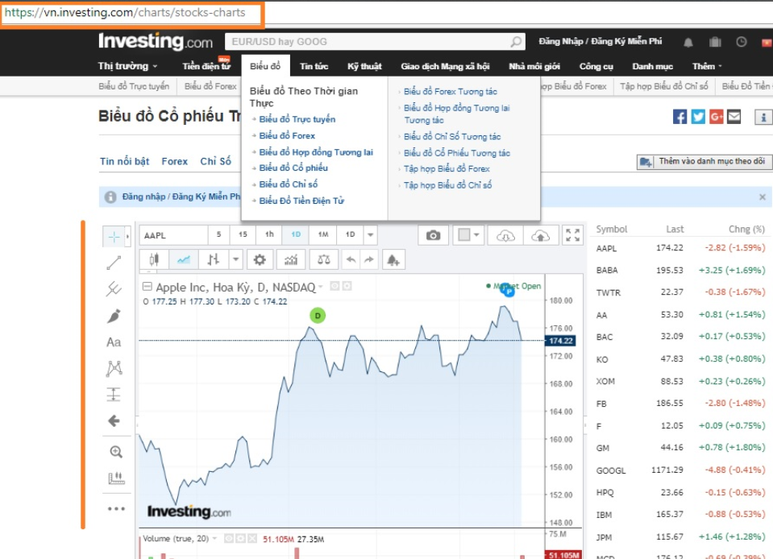Choose Biểu đồ Forex in dropdown menu
The height and width of the screenshot is (559, 773).
point(287,135)
